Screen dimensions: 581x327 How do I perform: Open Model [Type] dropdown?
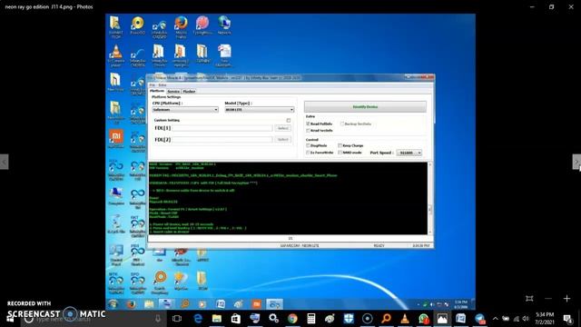pyautogui.click(x=260, y=110)
